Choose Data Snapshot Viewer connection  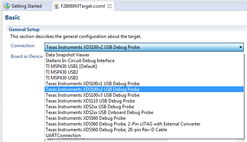[x=144, y=55]
